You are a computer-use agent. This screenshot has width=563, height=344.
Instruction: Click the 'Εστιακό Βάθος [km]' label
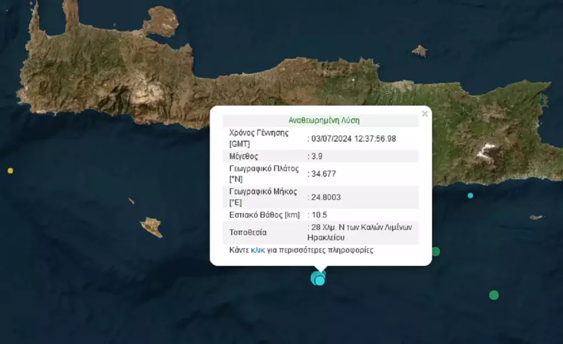pyautogui.click(x=262, y=214)
